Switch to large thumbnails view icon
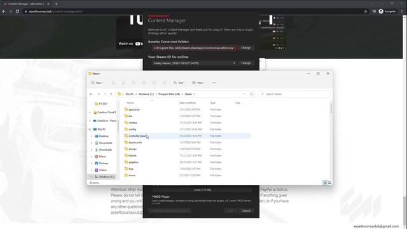This screenshot has height=229, width=407. (329, 183)
